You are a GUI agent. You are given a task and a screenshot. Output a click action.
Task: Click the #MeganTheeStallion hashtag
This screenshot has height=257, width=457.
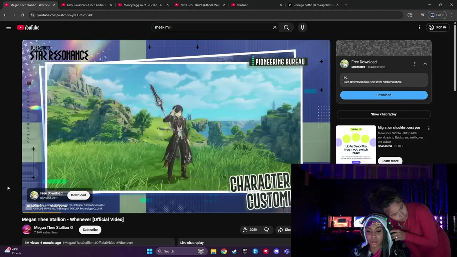[78, 243]
